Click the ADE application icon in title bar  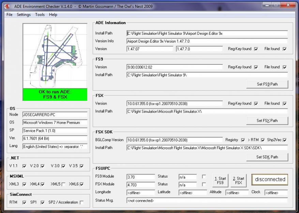click(x=7, y=6)
